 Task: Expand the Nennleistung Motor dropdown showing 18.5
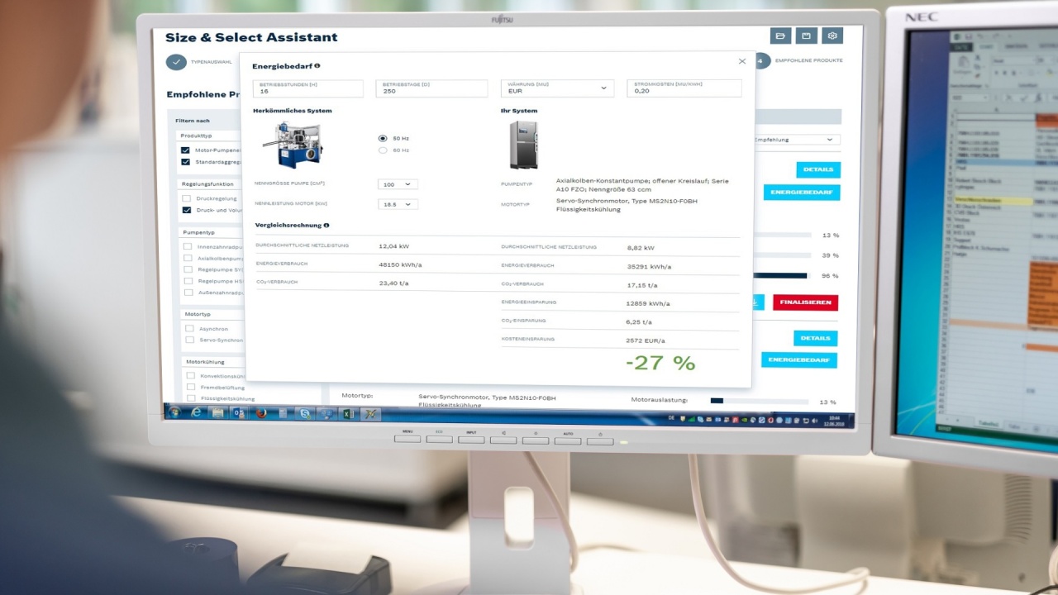point(398,203)
